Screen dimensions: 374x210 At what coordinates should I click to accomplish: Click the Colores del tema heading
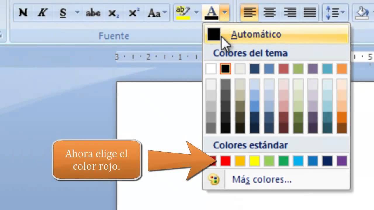click(250, 53)
